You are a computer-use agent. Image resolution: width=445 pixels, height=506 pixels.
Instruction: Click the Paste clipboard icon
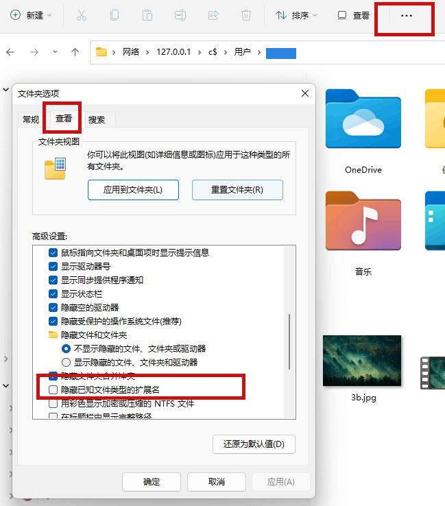(147, 15)
